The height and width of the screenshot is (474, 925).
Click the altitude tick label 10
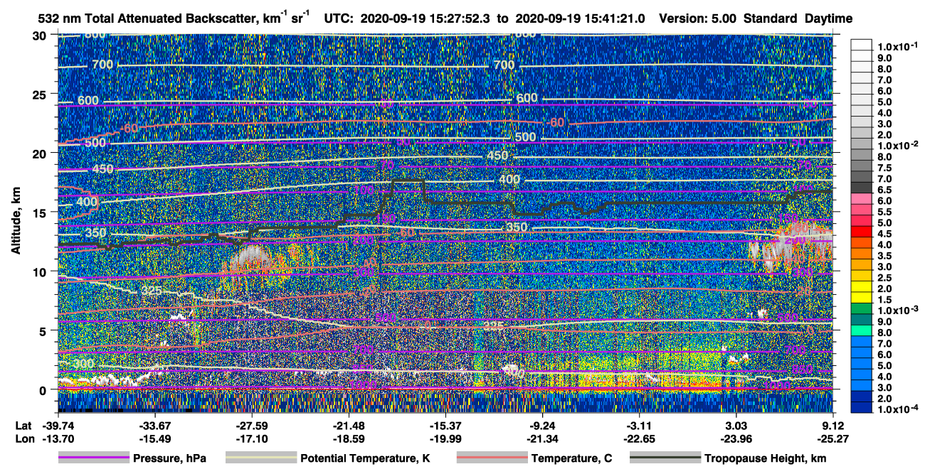pos(41,271)
